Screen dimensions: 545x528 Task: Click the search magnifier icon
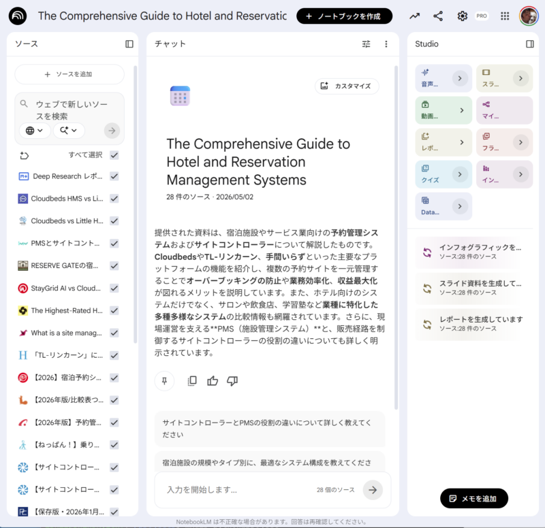[24, 104]
